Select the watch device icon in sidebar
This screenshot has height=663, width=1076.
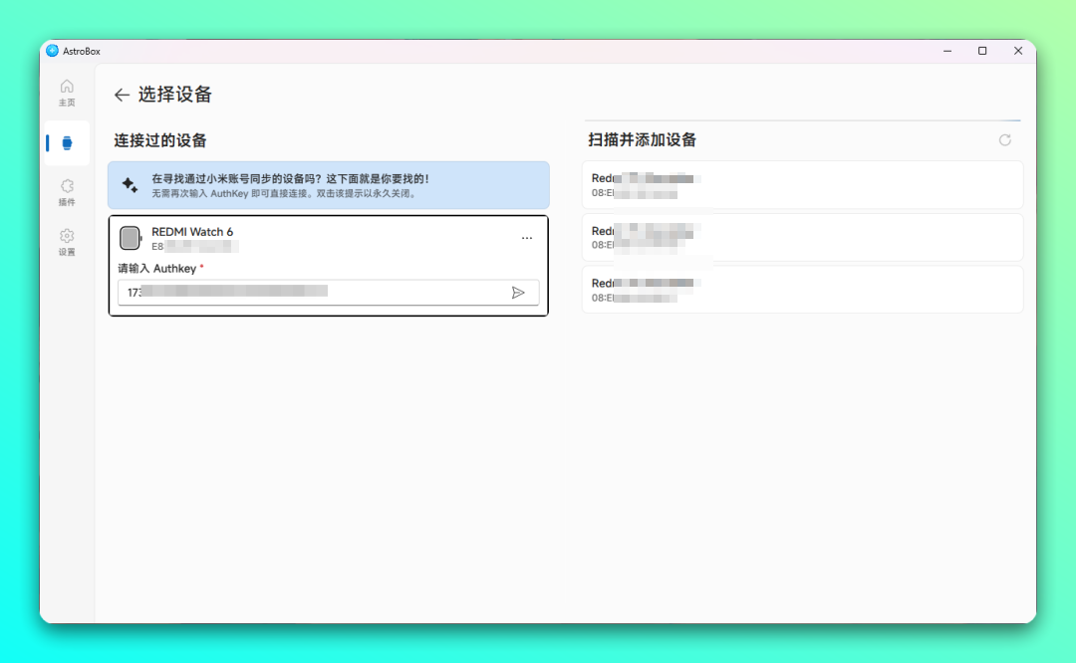point(67,142)
